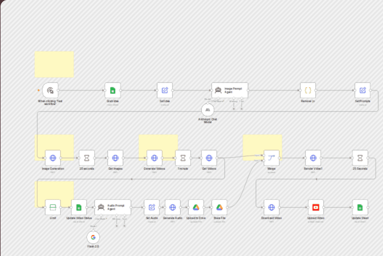The image size is (383, 256).
Task: Open the Generate Audio HTTP node
Action: tap(172, 207)
